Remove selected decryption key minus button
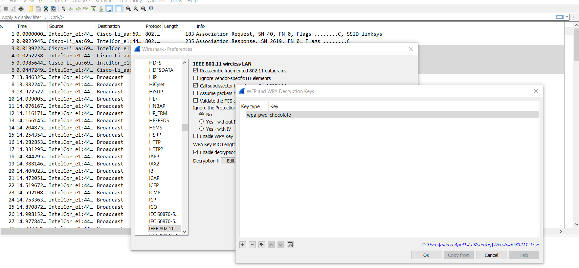This screenshot has height=268, width=579. click(252, 245)
